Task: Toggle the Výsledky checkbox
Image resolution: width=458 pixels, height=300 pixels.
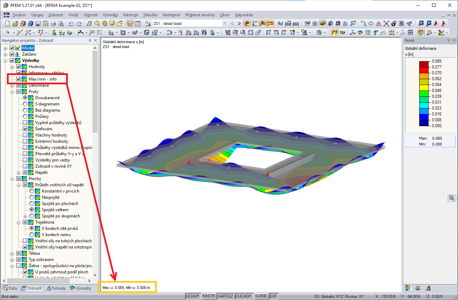Action: (12, 60)
